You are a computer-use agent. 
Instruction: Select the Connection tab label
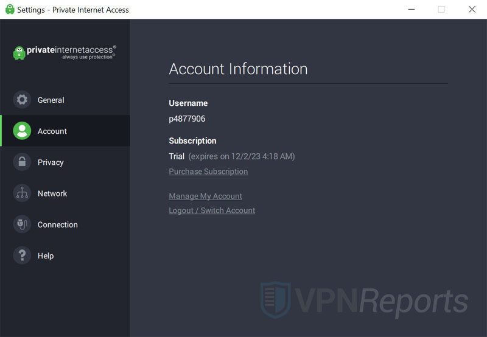tap(58, 224)
